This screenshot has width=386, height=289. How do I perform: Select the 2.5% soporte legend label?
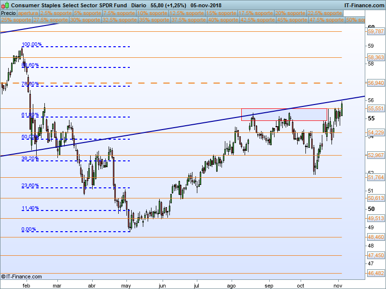click(x=56, y=13)
